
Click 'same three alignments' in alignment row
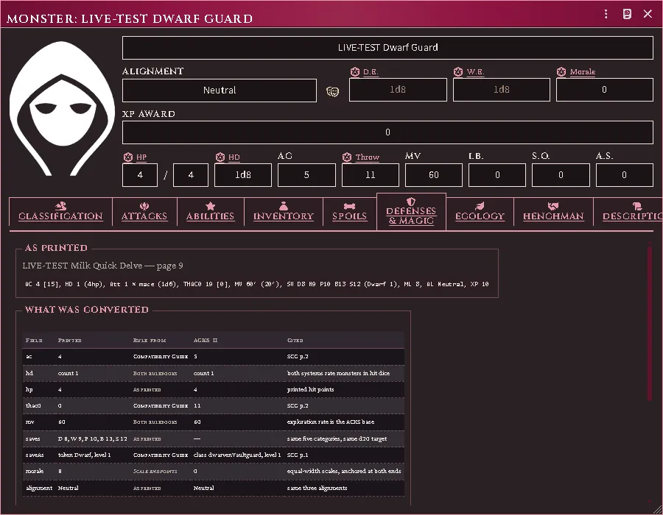(x=317, y=488)
